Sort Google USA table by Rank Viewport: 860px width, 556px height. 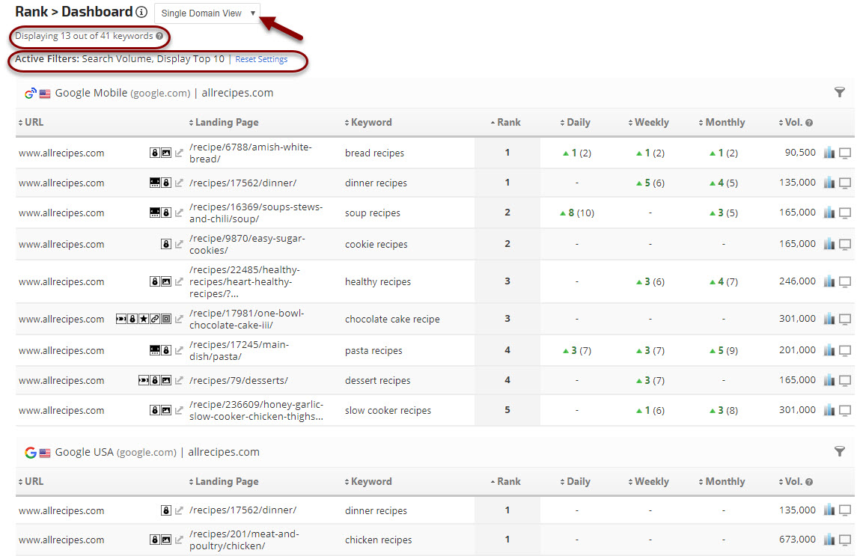[x=506, y=481]
